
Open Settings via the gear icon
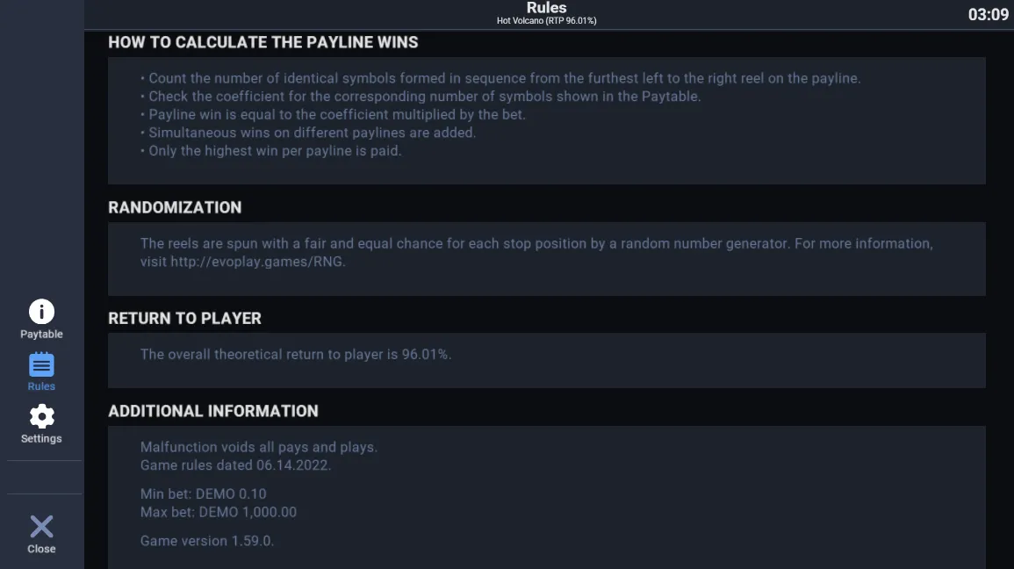pyautogui.click(x=41, y=416)
